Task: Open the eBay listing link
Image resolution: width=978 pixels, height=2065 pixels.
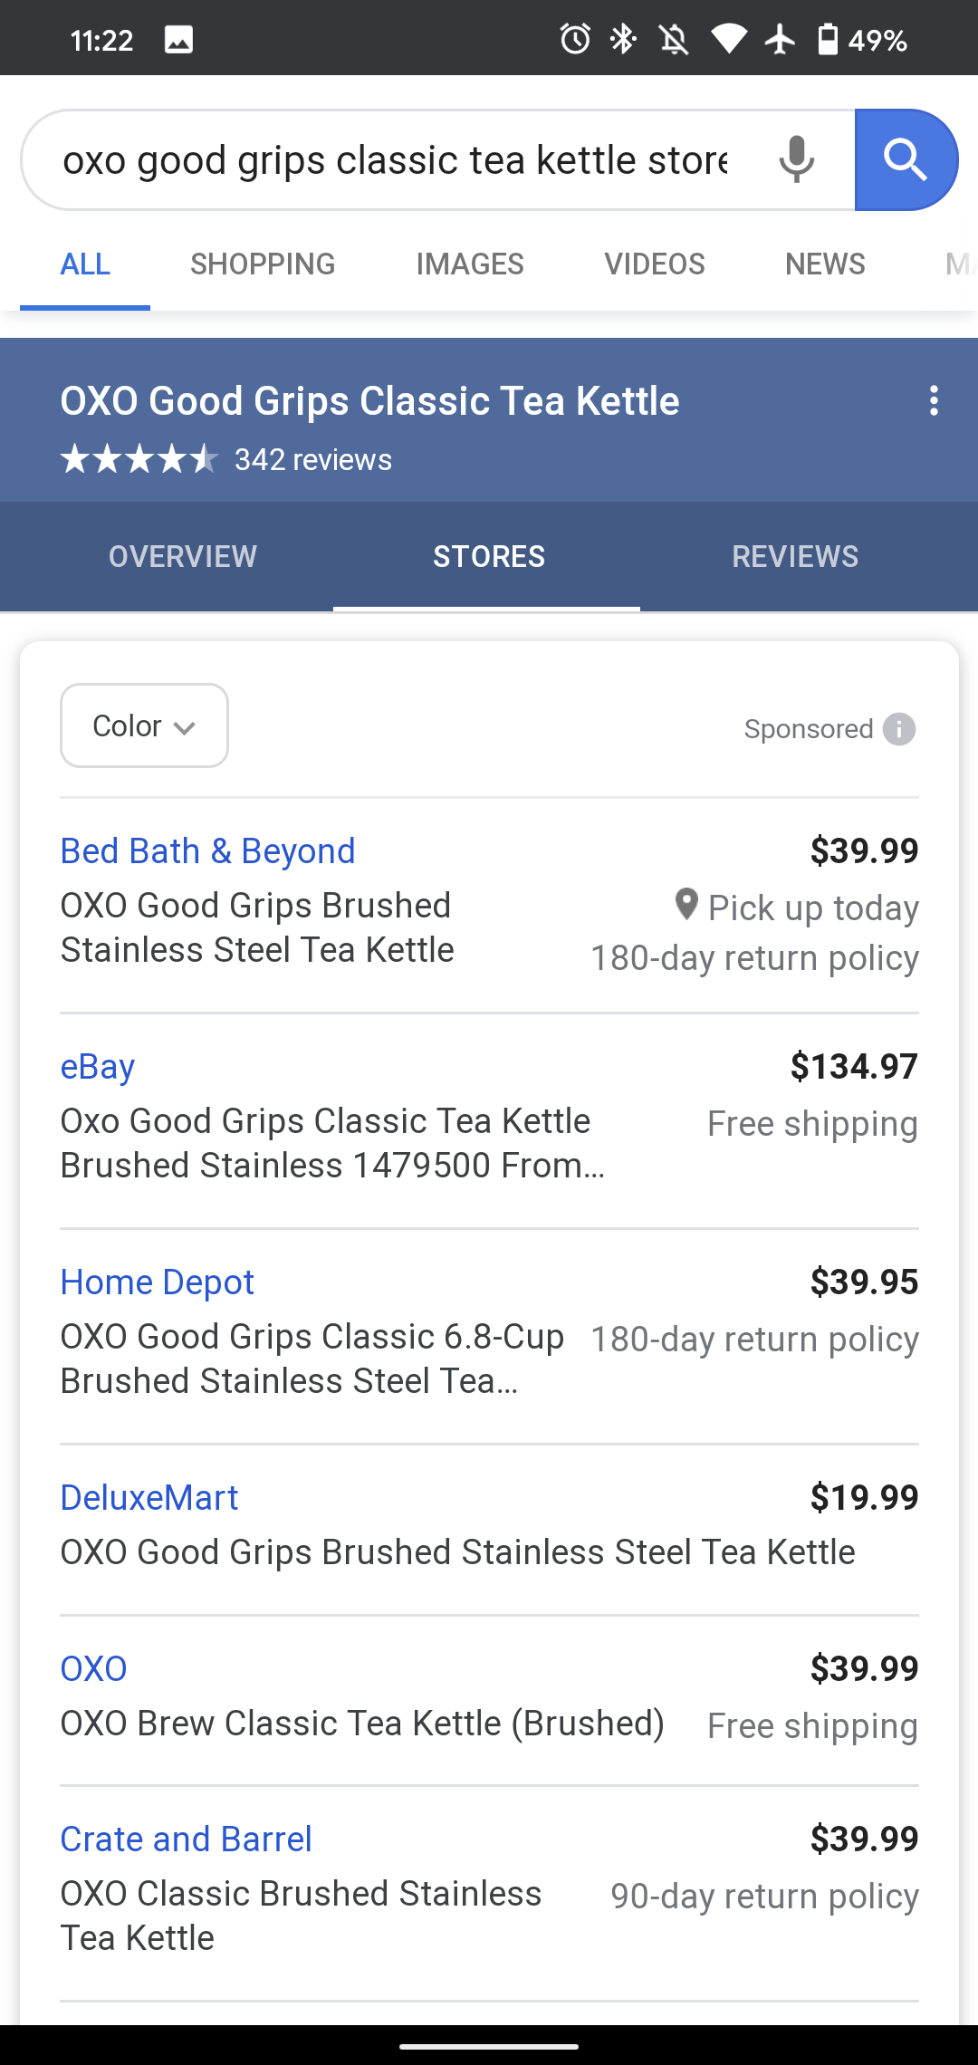Action: coord(98,1067)
